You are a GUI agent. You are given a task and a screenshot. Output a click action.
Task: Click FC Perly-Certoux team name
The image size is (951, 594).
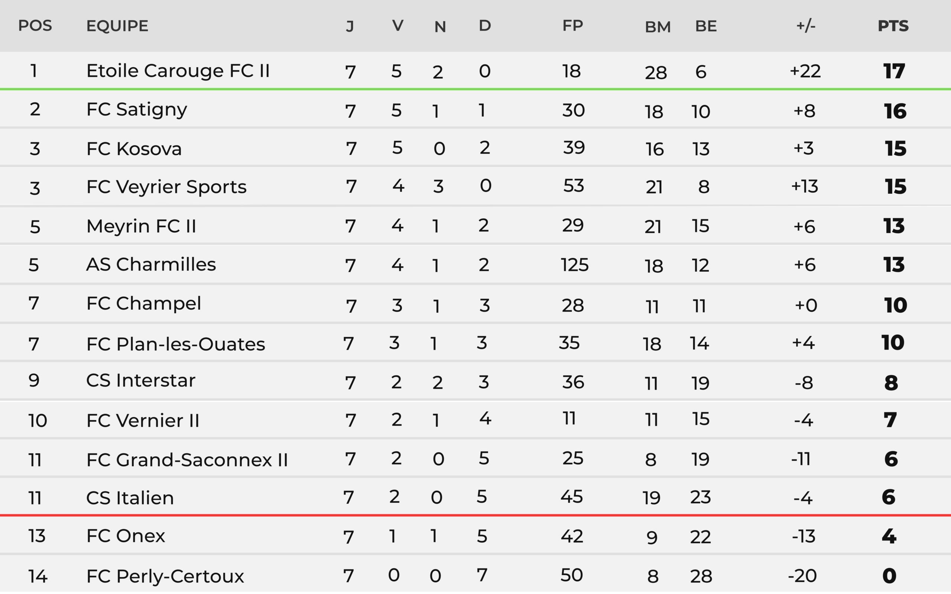click(165, 576)
